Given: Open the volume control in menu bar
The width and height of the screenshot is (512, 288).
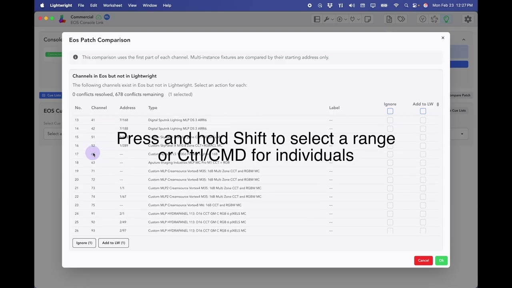Looking at the screenshot, I should coord(352,5).
